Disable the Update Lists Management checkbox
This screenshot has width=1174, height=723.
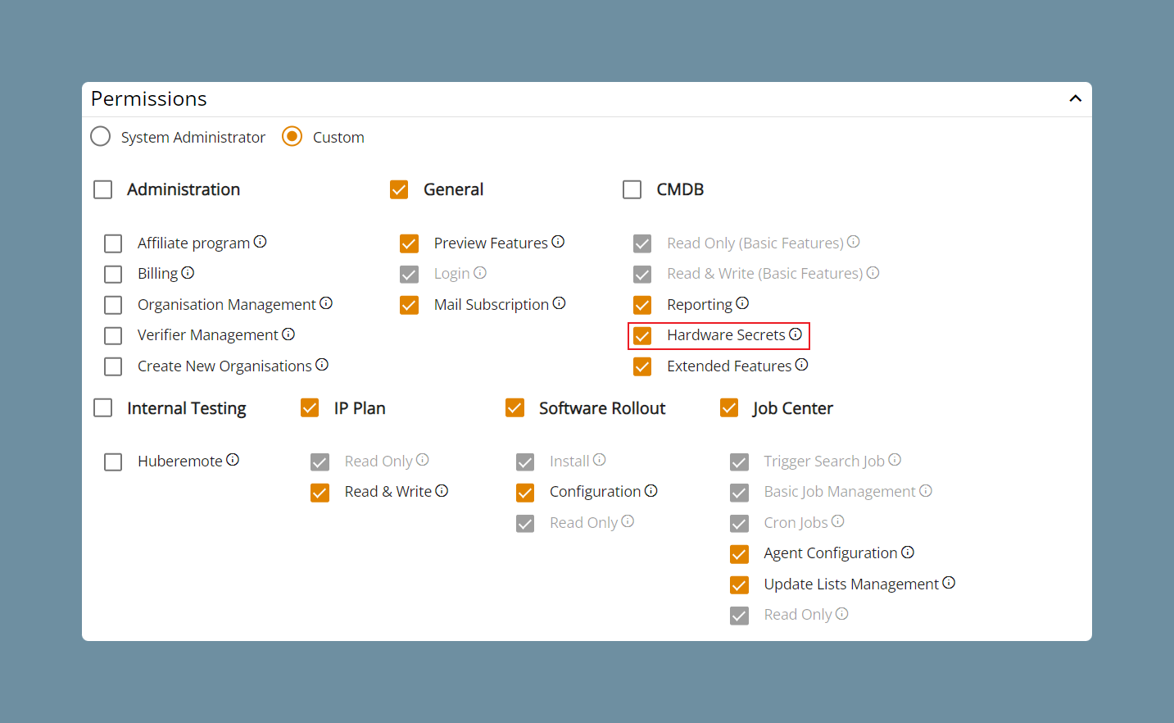pyautogui.click(x=739, y=585)
